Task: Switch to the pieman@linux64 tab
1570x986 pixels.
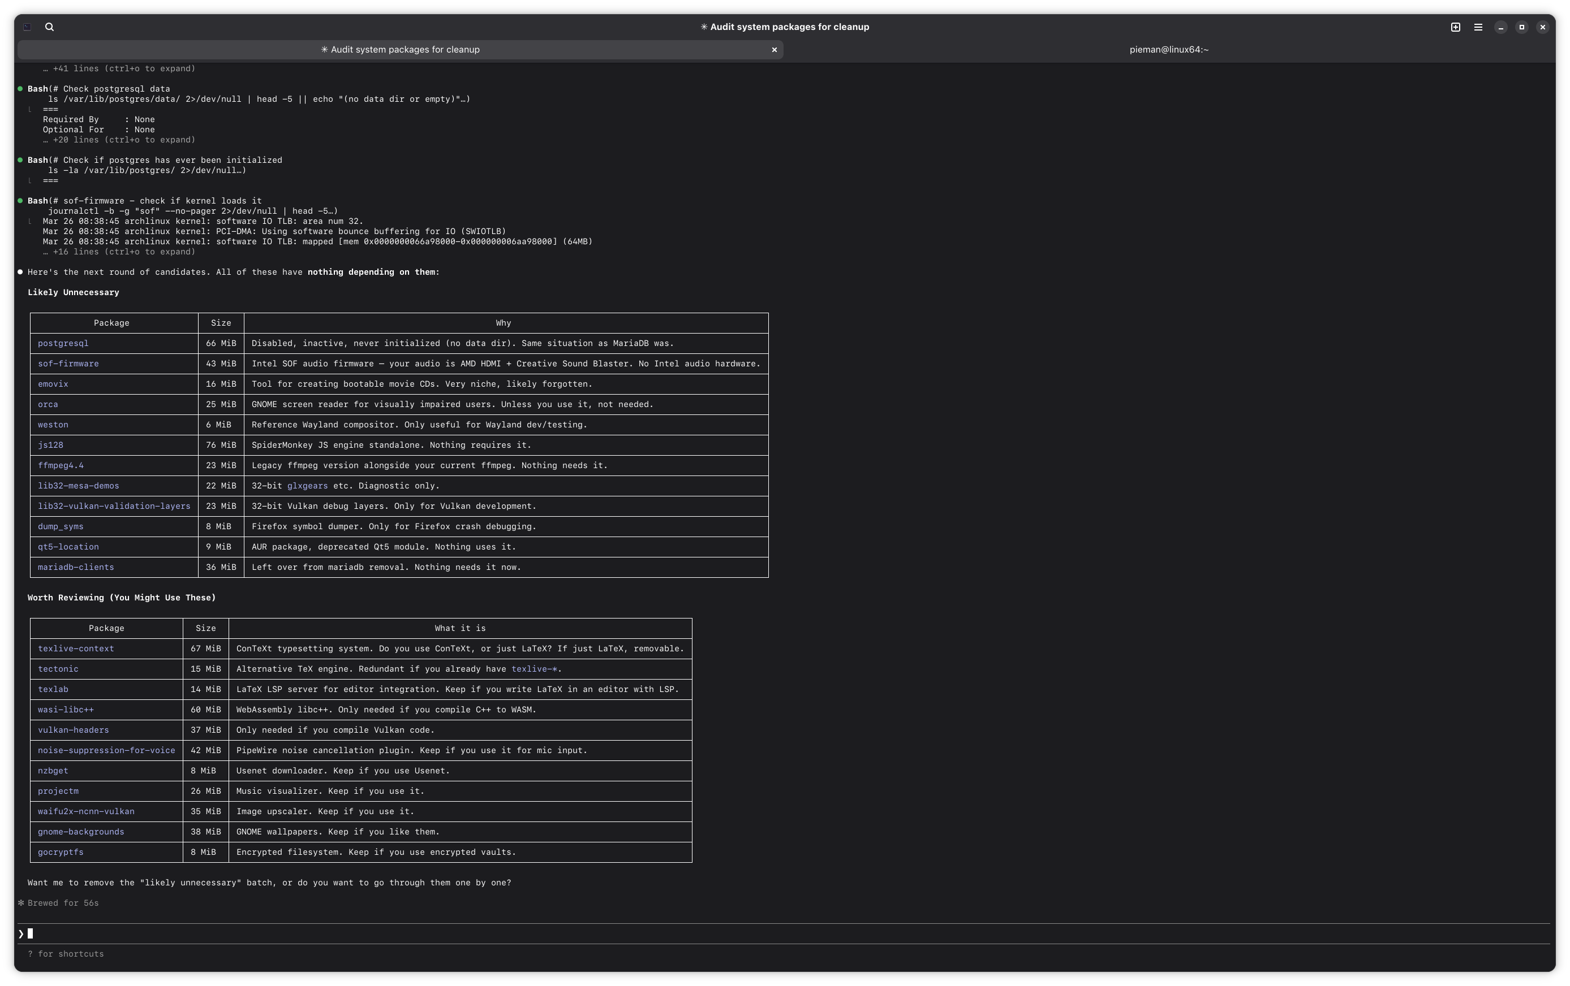Action: pos(1168,50)
